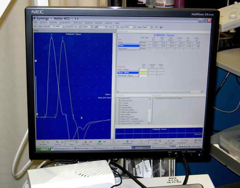The height and width of the screenshot is (188, 240).
Task: Click the Wrist amplitude value 14.8
Action: [162, 43]
